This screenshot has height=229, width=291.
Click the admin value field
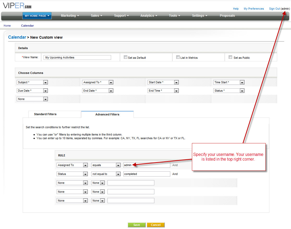147,165
